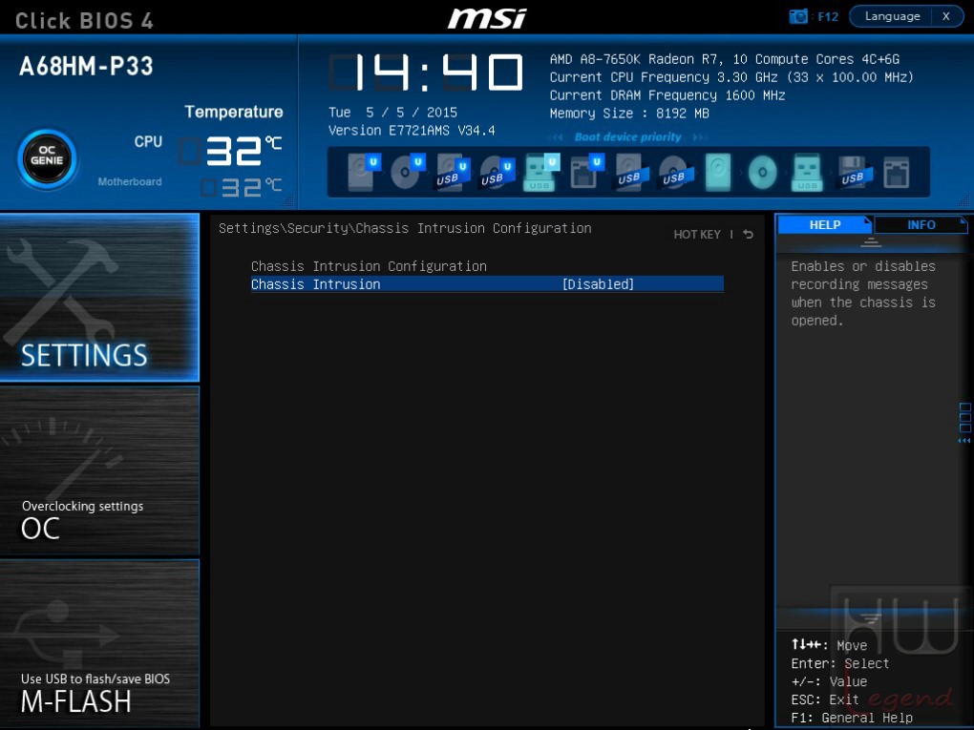Click the highlighted UEFI USB key boot icon

(541, 172)
